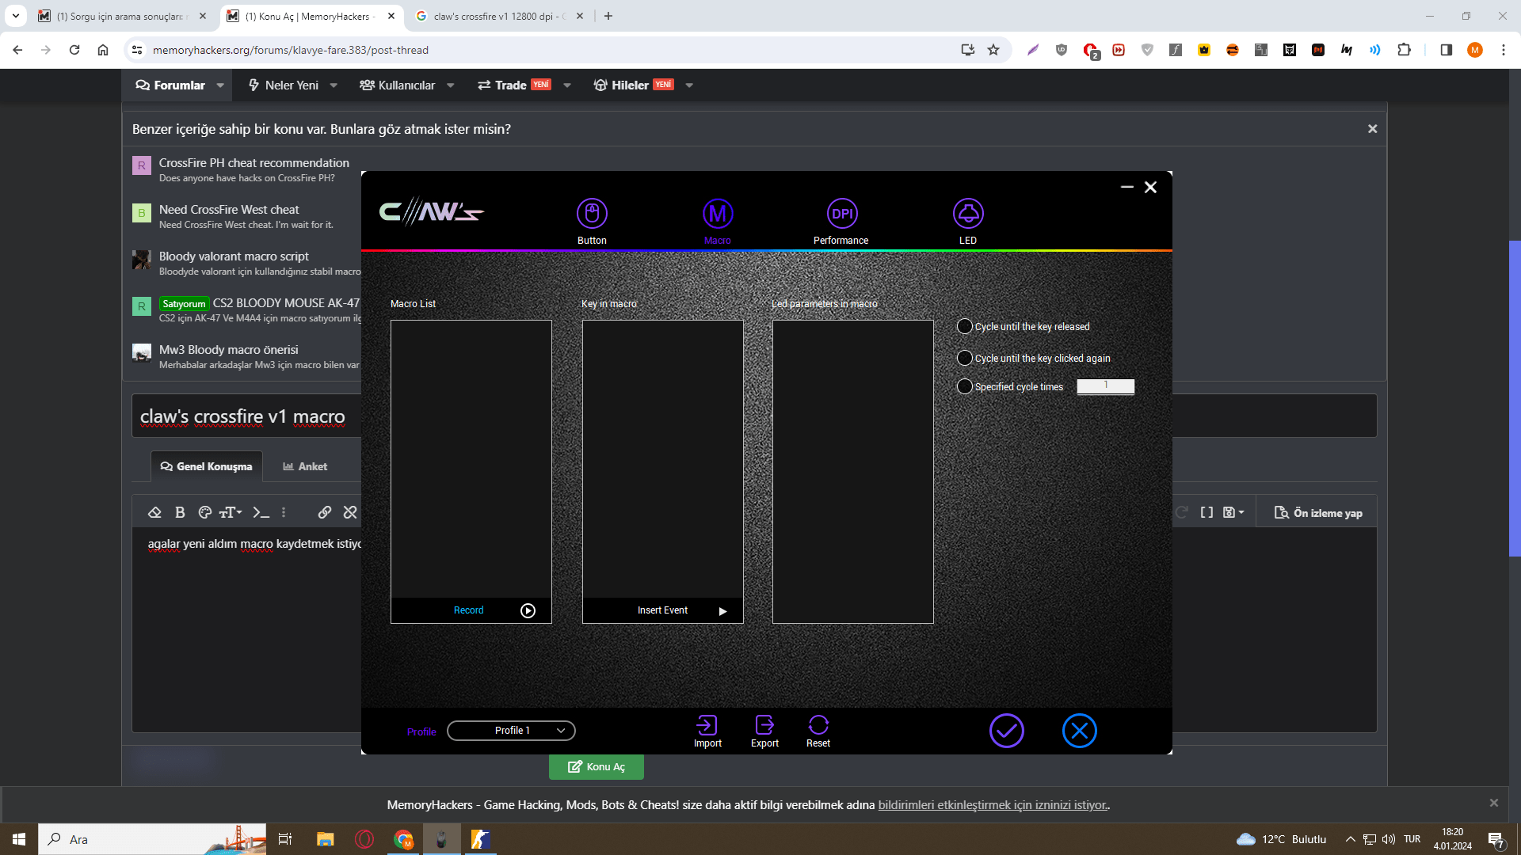Switch to the Genel Konuşma tab
1521x855 pixels.
[x=206, y=466]
